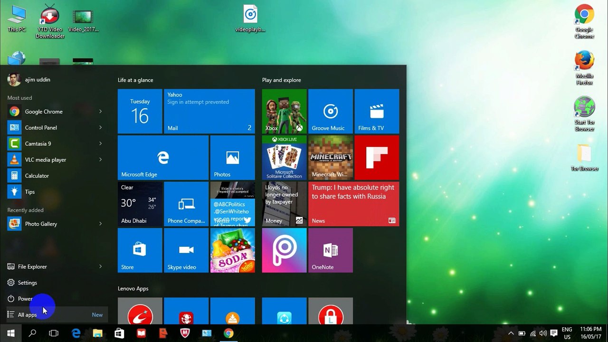Launch the Microsoft Edge tile
The image size is (608, 342).
[x=163, y=158]
